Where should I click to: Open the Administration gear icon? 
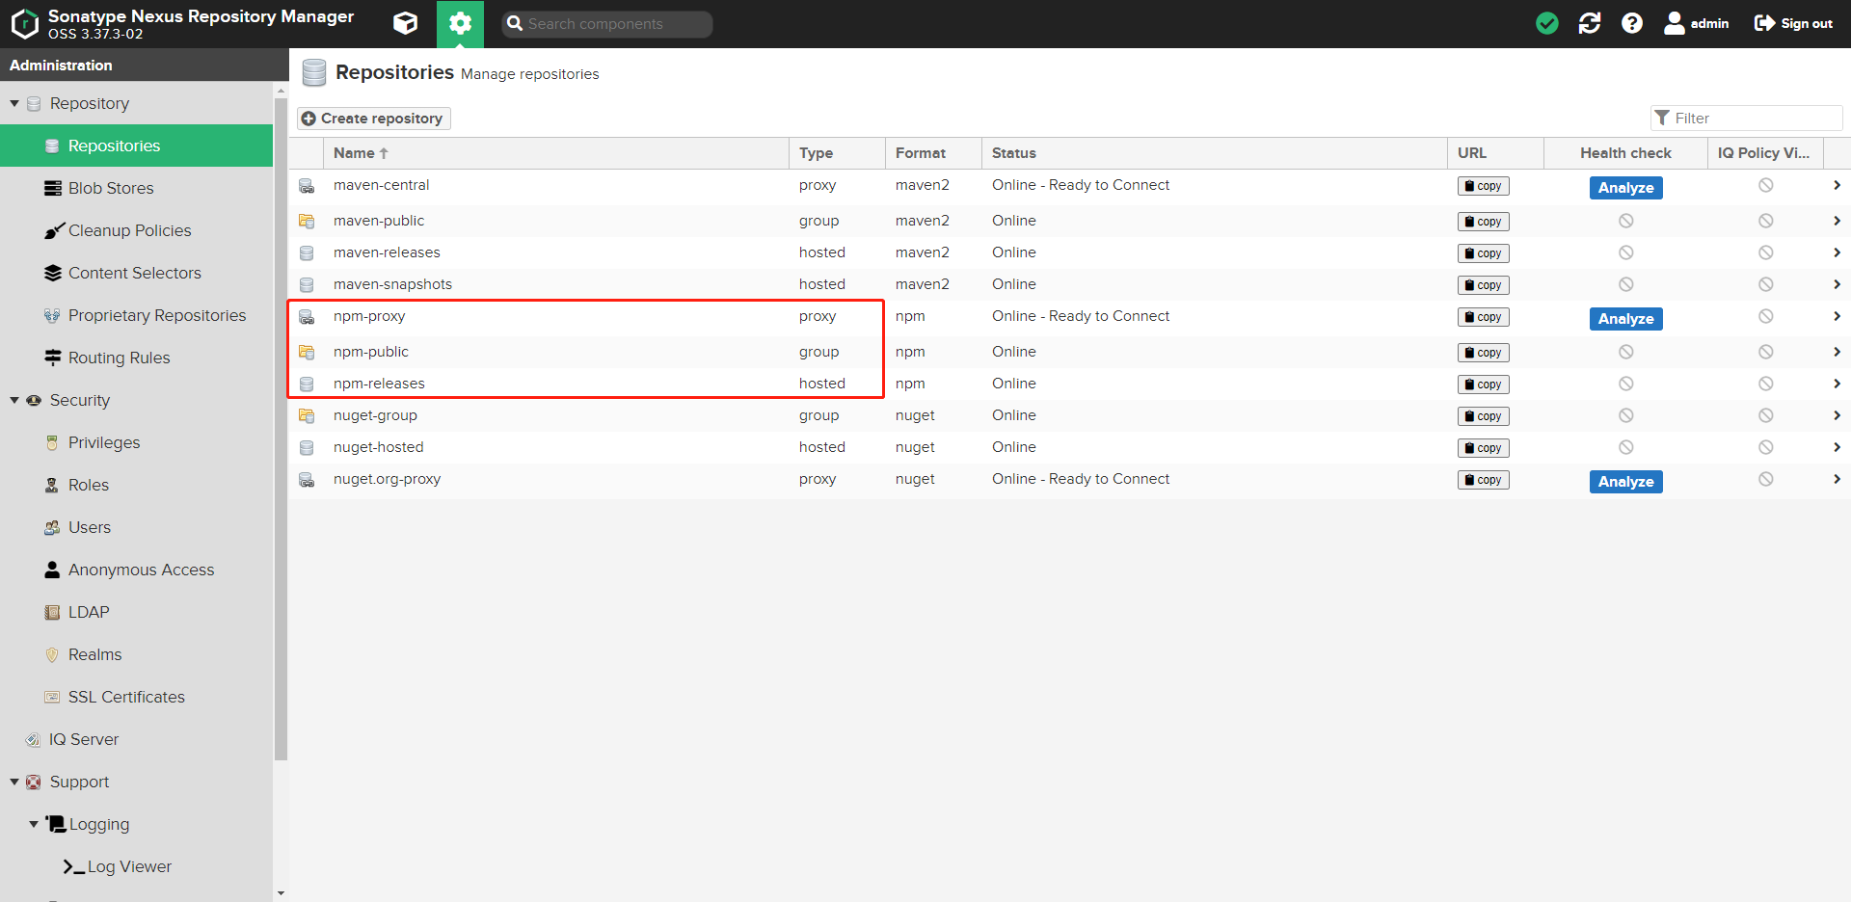(x=460, y=23)
